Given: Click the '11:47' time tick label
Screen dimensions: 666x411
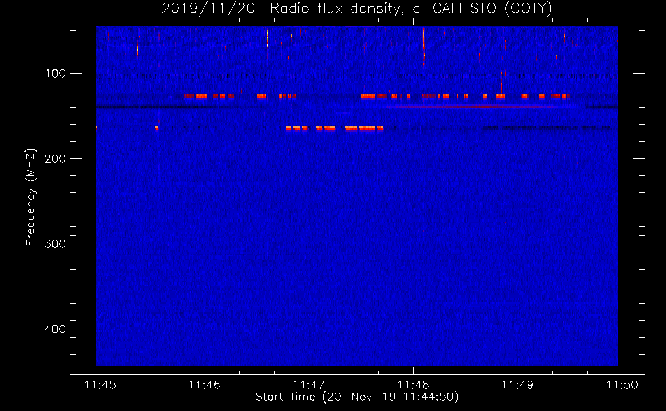Looking at the screenshot, I should pos(309,385).
